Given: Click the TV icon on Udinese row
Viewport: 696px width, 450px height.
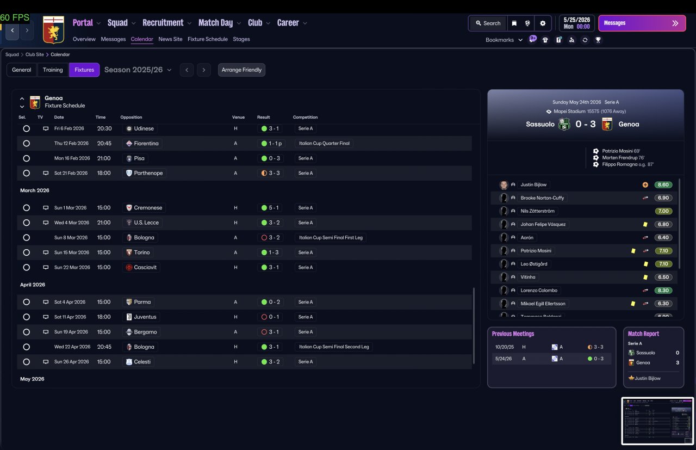Looking at the screenshot, I should point(46,128).
